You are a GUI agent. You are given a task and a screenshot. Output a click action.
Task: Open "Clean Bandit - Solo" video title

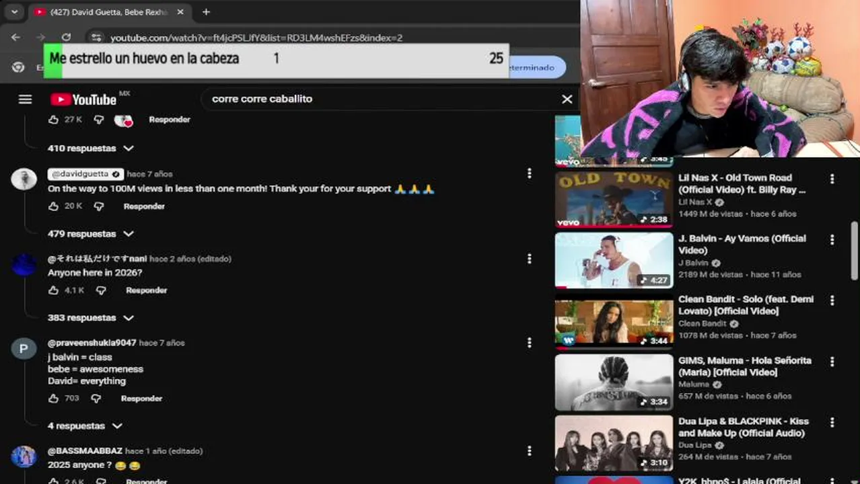[746, 305]
